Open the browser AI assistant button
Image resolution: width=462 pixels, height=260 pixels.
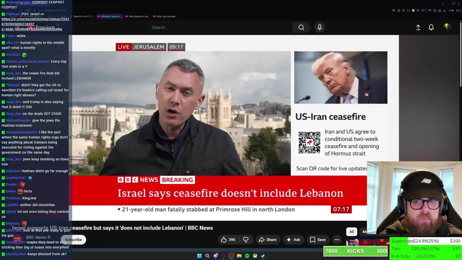[x=451, y=10]
